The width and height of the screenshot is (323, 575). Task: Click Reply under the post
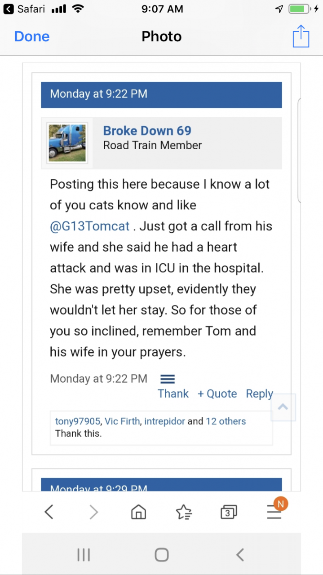click(260, 394)
